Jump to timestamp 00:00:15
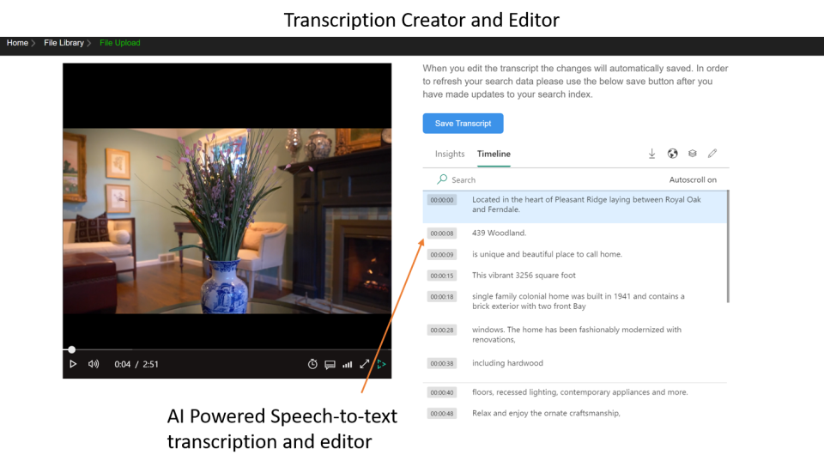The image size is (824, 467). click(x=441, y=276)
